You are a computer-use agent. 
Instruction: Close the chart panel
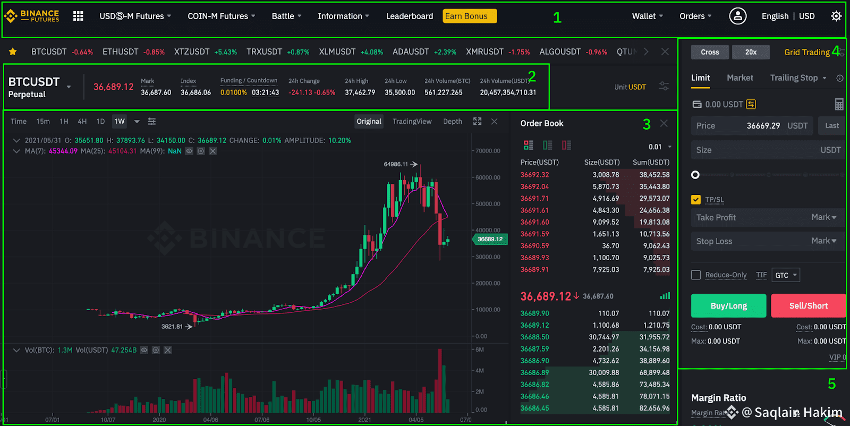(495, 122)
